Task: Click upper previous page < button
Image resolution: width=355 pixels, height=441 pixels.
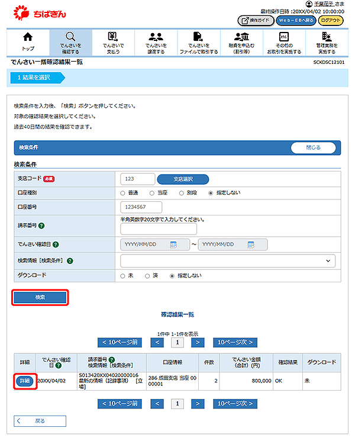Action: coord(157,342)
